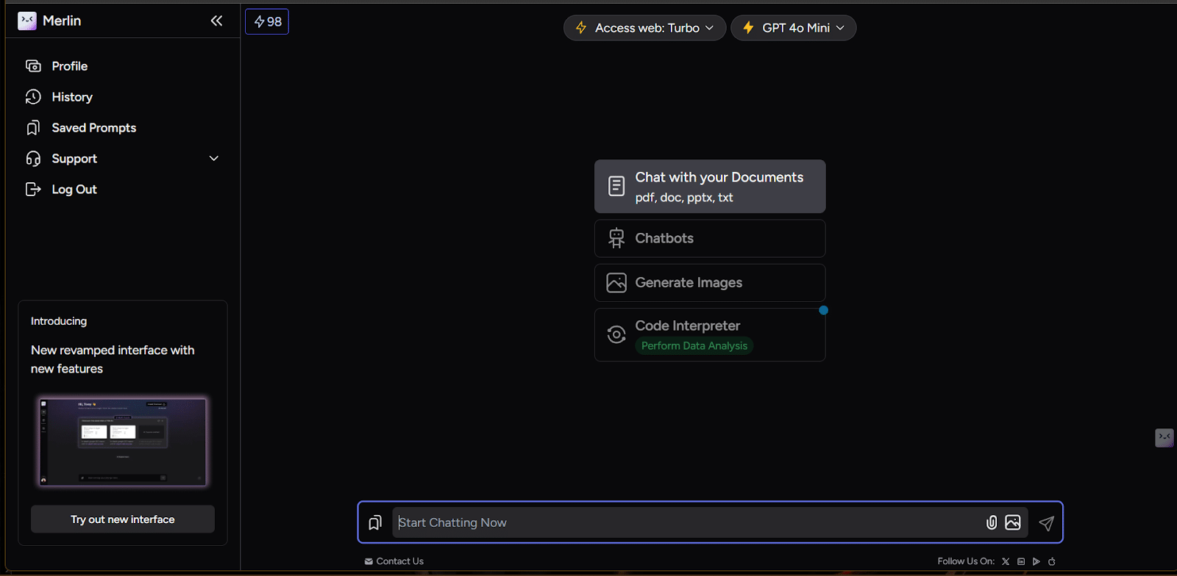
Task: Click the Merlin logo icon
Action: [x=27, y=21]
